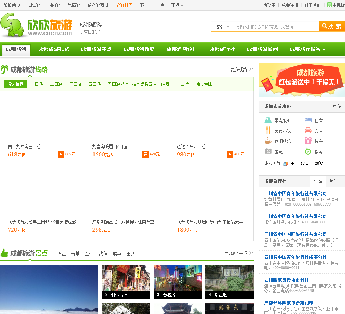The width and height of the screenshot is (345, 314).
Task: Open 成都旅游线路 in green nav bar
Action: point(54,49)
